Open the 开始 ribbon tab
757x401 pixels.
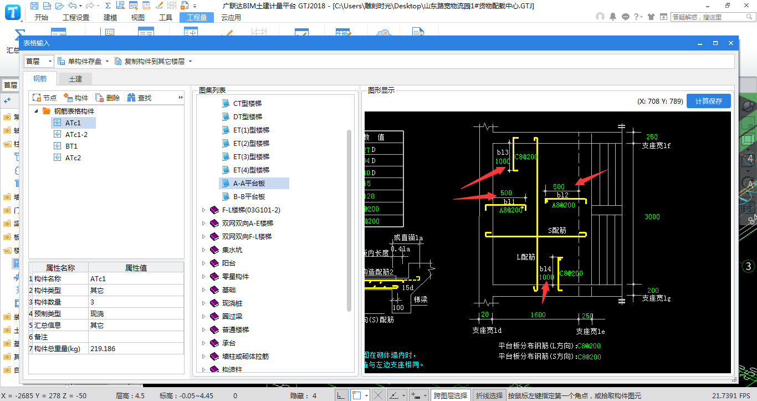[42, 17]
